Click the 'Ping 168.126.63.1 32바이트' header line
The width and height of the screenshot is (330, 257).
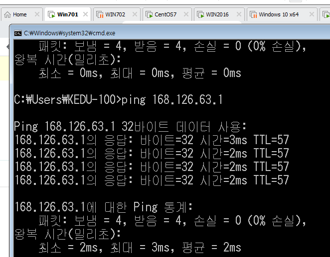pos(130,126)
